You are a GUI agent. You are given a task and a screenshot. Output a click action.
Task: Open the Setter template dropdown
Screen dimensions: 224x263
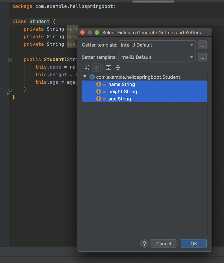click(x=192, y=57)
